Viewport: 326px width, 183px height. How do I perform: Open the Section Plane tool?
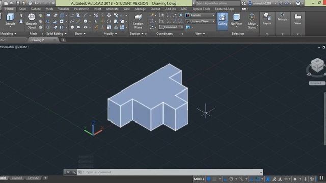[138, 21]
